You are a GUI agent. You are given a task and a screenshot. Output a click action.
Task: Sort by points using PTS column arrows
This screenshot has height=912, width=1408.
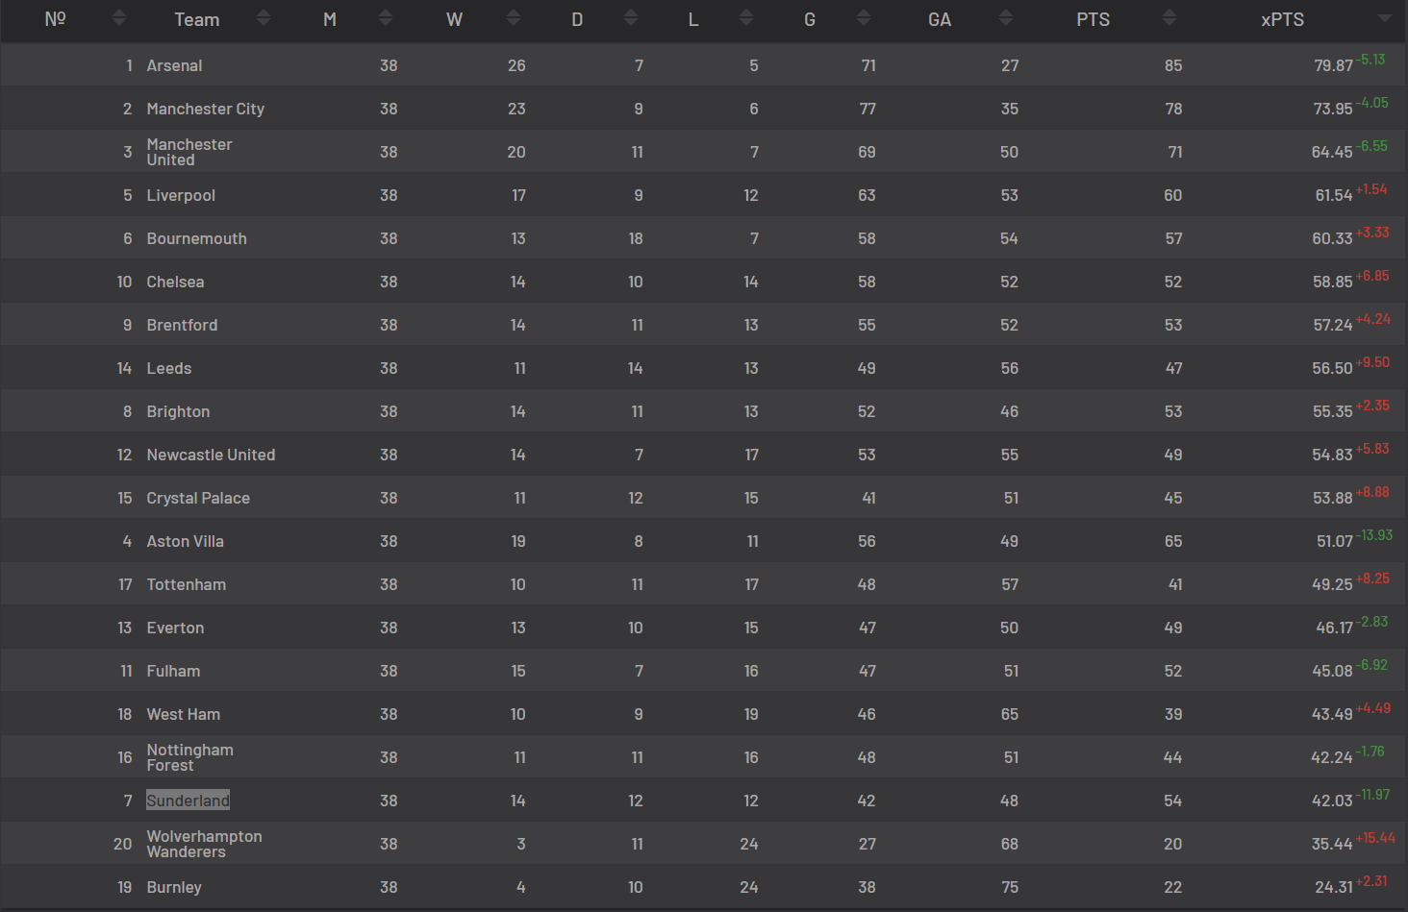coord(1169,17)
